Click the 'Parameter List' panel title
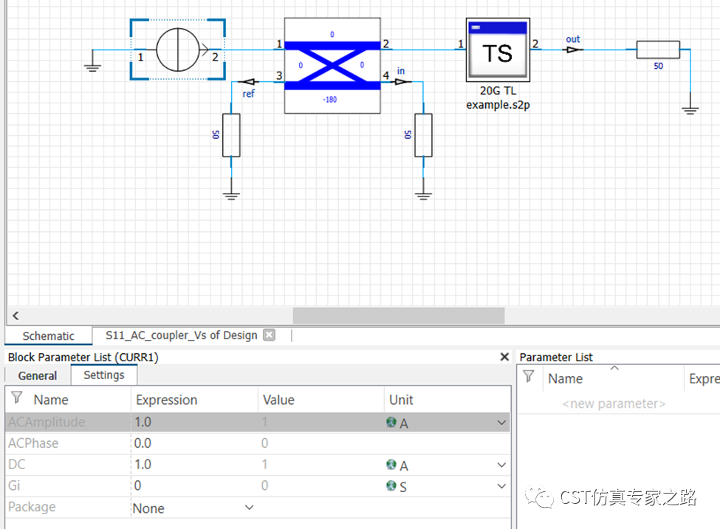 coord(556,357)
